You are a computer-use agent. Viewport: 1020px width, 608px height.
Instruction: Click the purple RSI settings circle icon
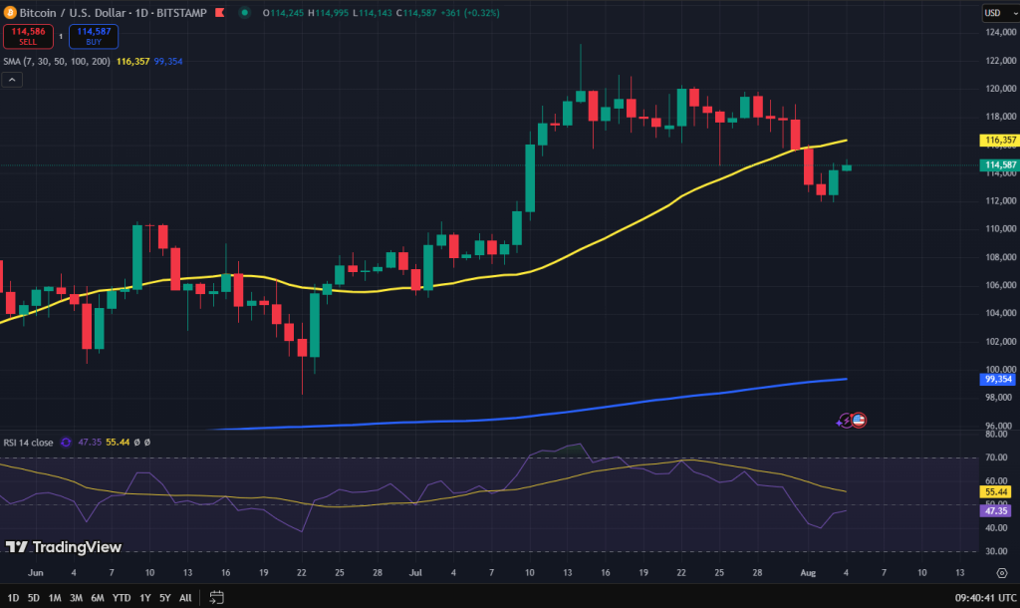(66, 443)
